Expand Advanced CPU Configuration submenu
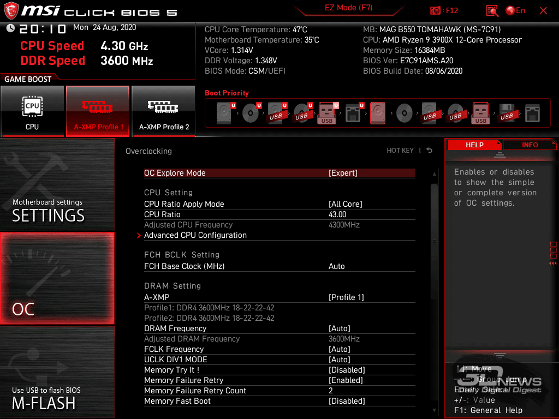 pyautogui.click(x=279, y=235)
